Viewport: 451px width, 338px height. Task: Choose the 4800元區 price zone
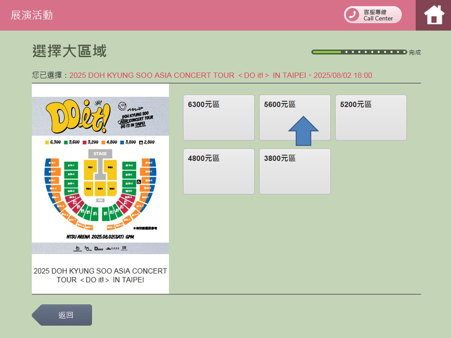click(219, 171)
